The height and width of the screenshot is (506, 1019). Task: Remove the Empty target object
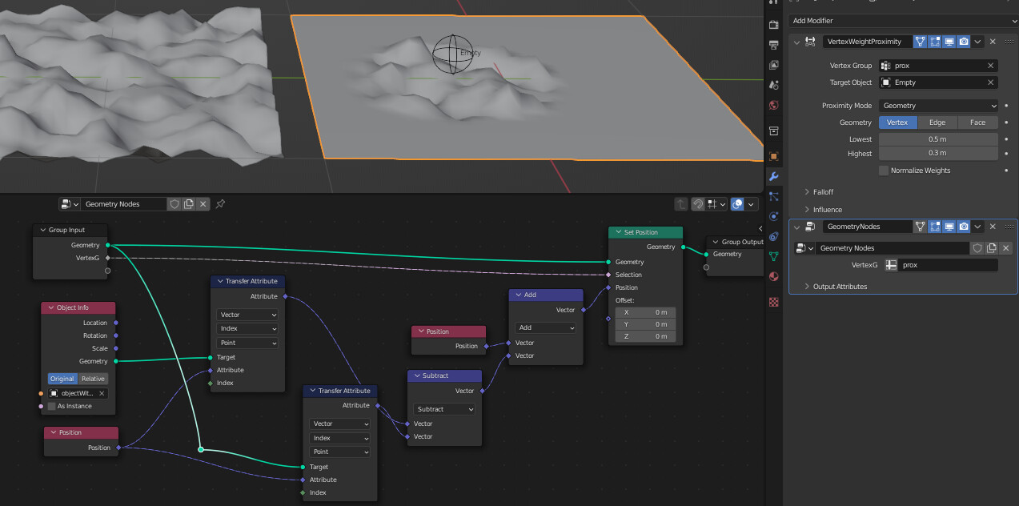pos(993,82)
